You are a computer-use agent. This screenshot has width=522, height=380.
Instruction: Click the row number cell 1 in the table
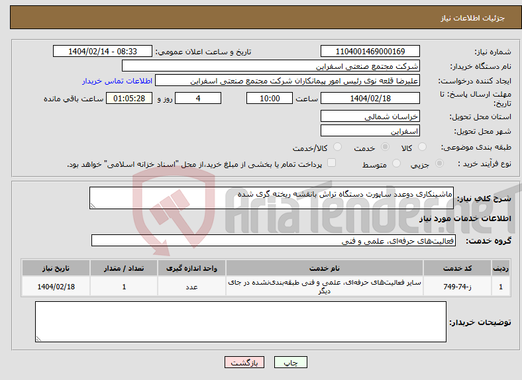click(x=501, y=287)
